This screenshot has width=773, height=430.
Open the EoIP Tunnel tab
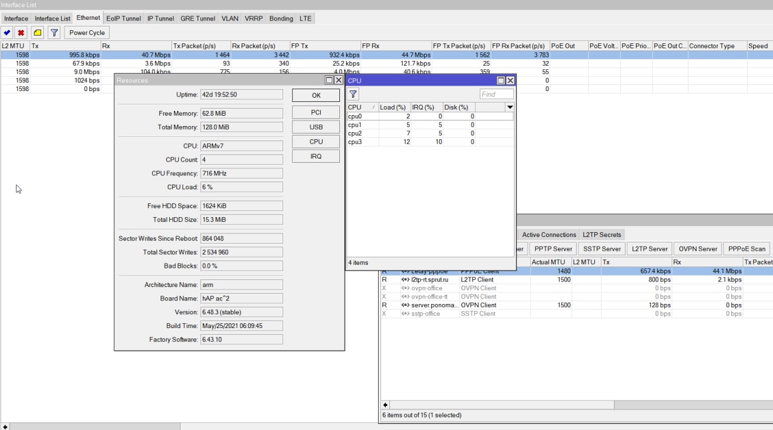tap(123, 19)
